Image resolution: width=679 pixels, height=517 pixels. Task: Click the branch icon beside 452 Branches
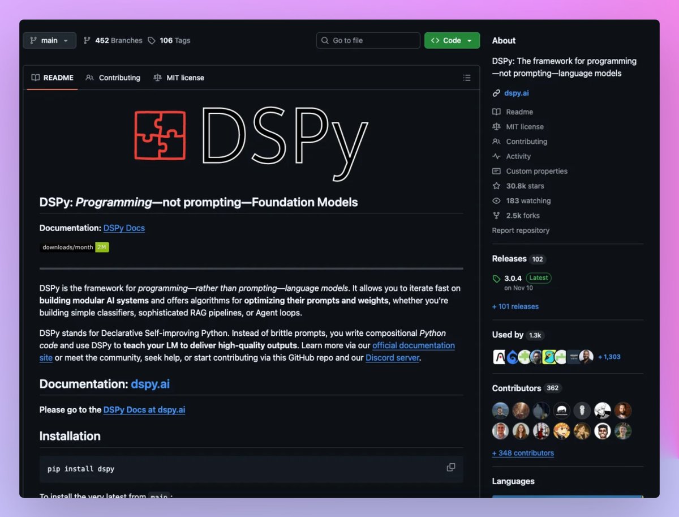pyautogui.click(x=87, y=40)
